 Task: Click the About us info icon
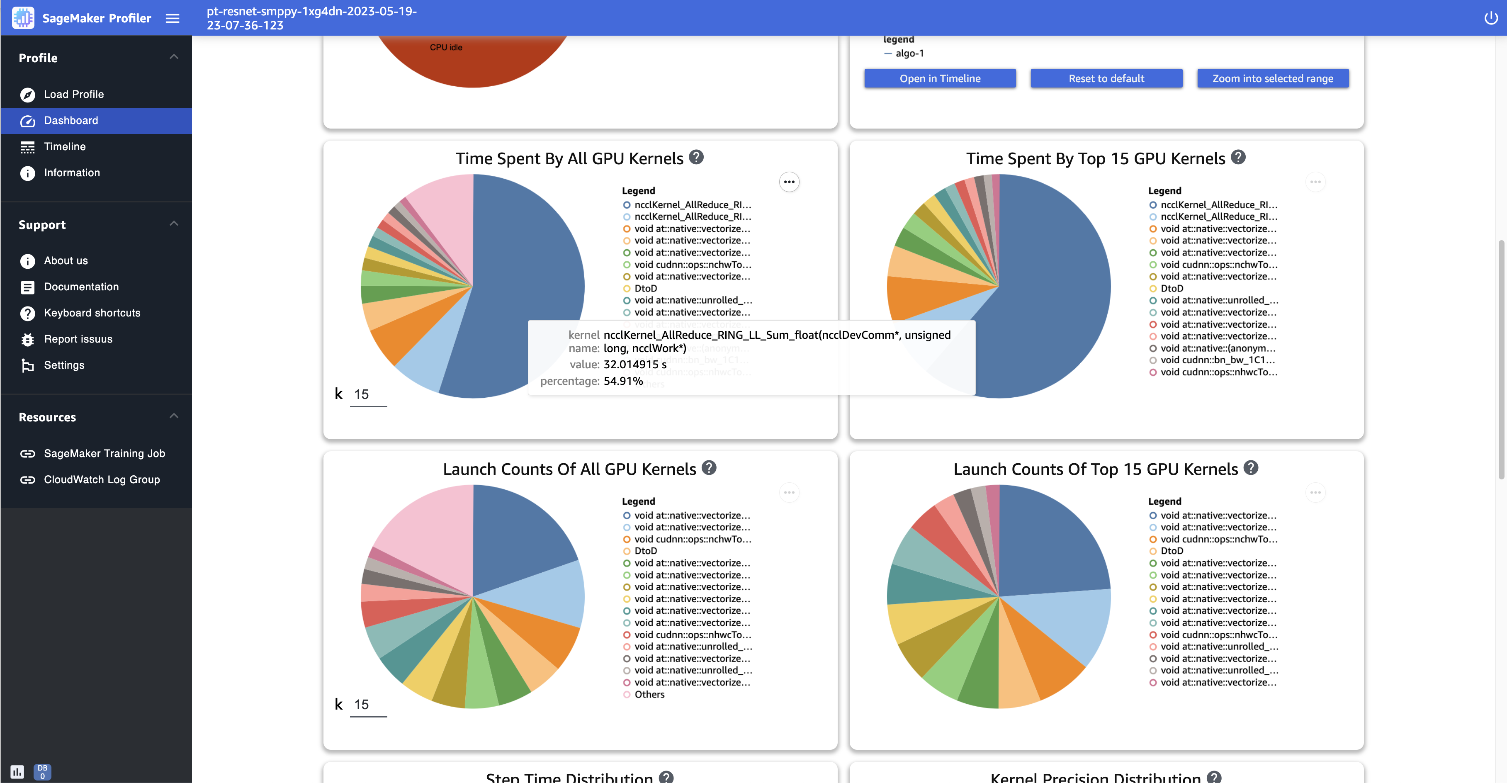tap(27, 260)
